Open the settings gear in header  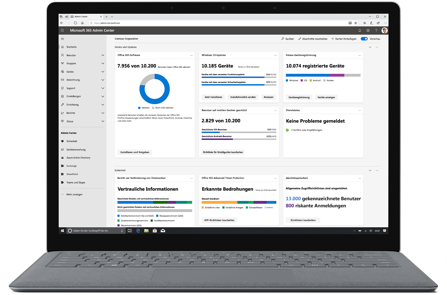(x=368, y=30)
